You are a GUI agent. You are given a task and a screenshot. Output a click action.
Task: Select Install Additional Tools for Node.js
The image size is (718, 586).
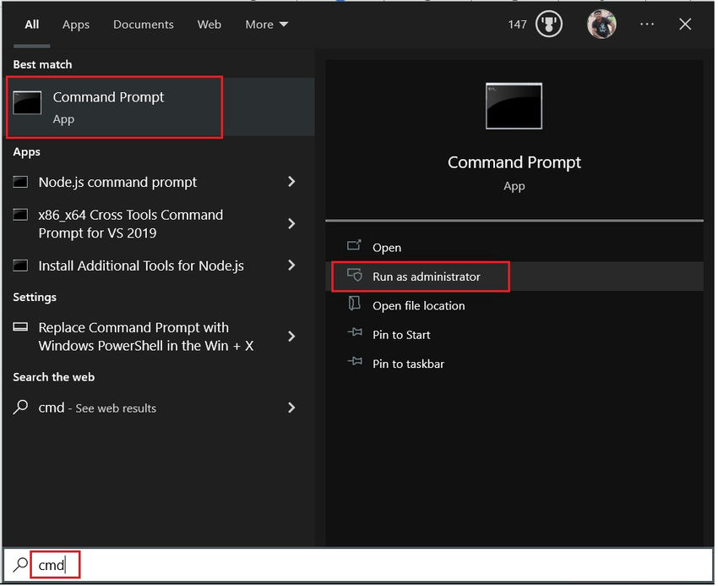pos(160,267)
